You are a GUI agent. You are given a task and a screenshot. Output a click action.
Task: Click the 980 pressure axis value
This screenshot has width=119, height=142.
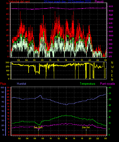coord(111,52)
